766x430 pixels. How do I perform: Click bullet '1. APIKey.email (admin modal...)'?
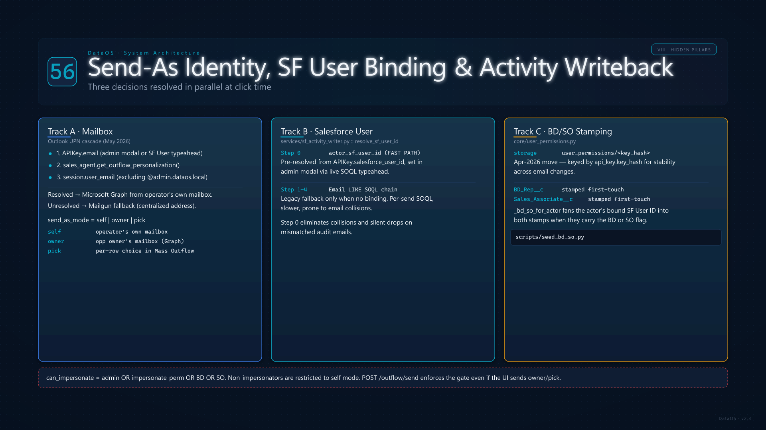pos(130,153)
